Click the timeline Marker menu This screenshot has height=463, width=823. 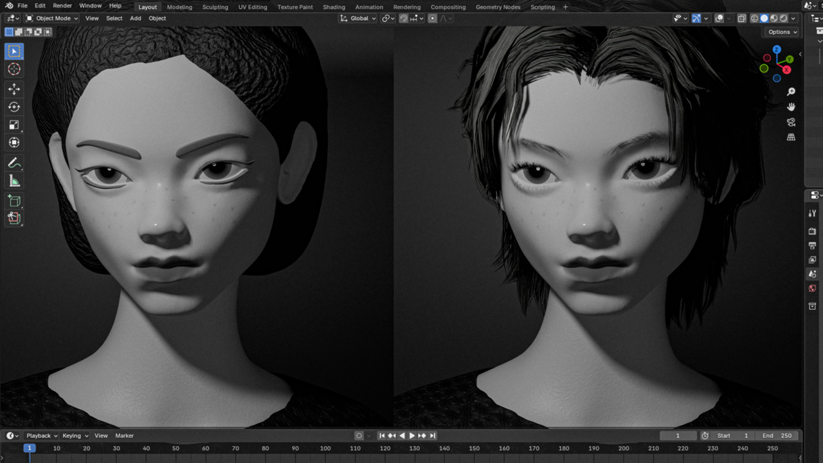124,435
